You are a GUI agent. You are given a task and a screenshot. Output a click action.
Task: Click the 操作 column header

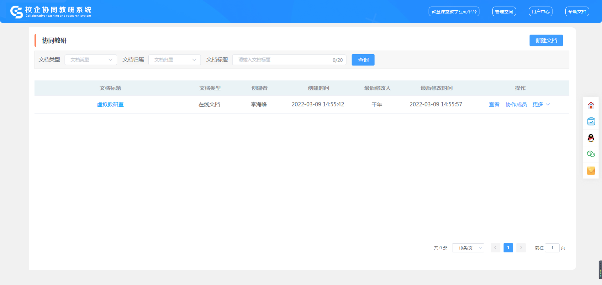point(520,88)
